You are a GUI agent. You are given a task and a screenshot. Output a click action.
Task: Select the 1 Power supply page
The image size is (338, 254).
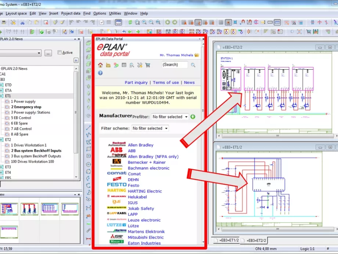point(23,102)
